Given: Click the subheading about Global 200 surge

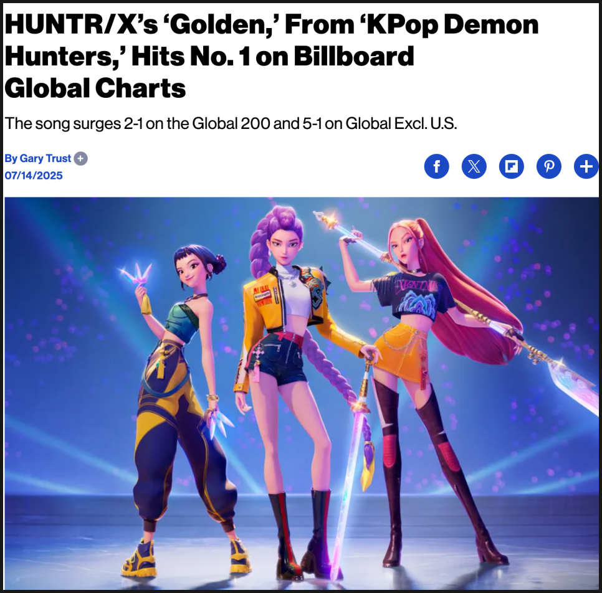Looking at the screenshot, I should pyautogui.click(x=231, y=123).
